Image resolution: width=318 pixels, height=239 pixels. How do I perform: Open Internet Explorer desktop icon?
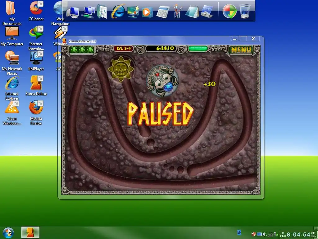point(12,88)
